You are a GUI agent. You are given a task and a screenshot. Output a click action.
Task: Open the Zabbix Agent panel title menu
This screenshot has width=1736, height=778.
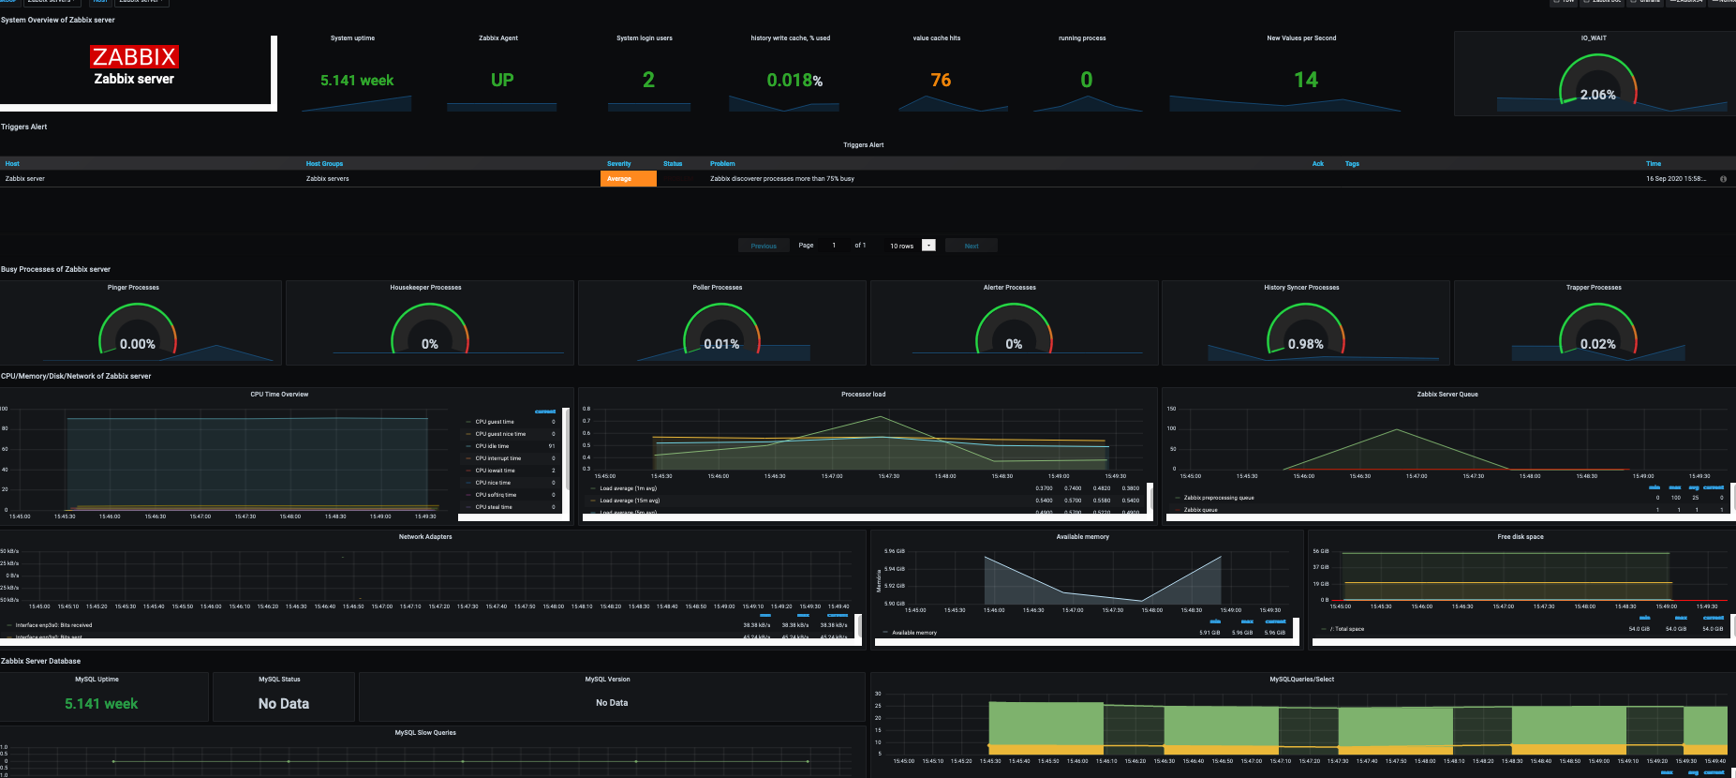point(498,38)
